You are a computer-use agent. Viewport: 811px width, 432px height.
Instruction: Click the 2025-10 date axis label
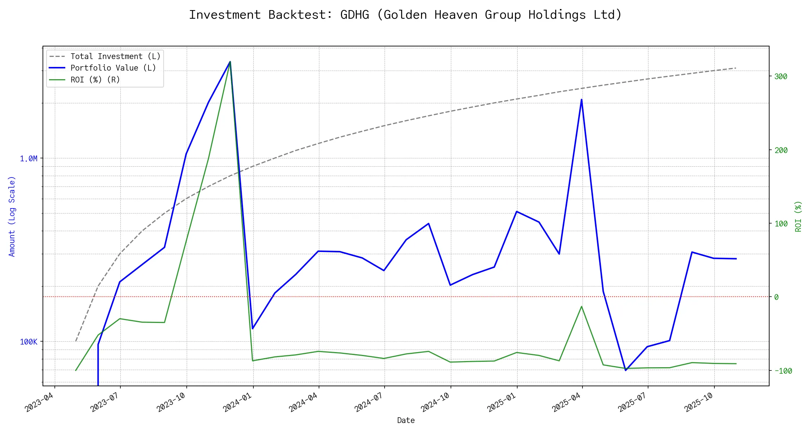pyautogui.click(x=699, y=402)
